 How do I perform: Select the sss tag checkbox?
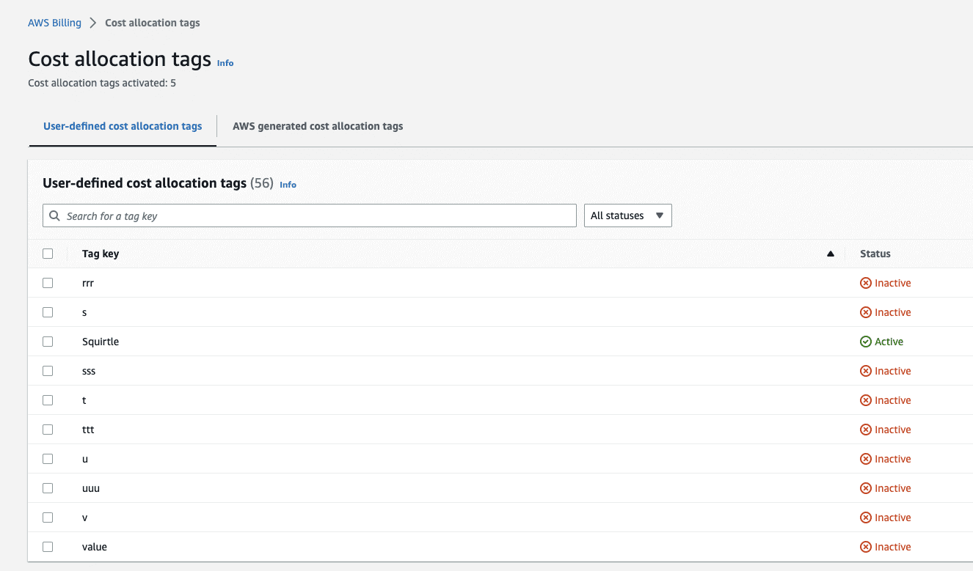point(48,371)
